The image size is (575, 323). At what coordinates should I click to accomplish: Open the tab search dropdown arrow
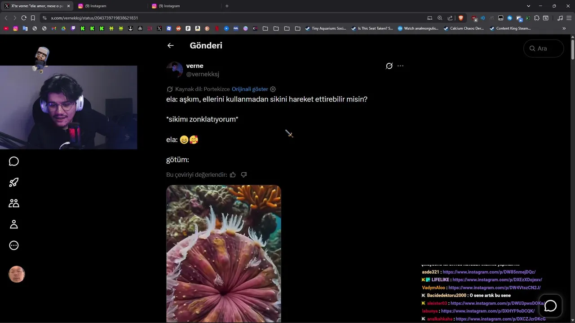(528, 6)
